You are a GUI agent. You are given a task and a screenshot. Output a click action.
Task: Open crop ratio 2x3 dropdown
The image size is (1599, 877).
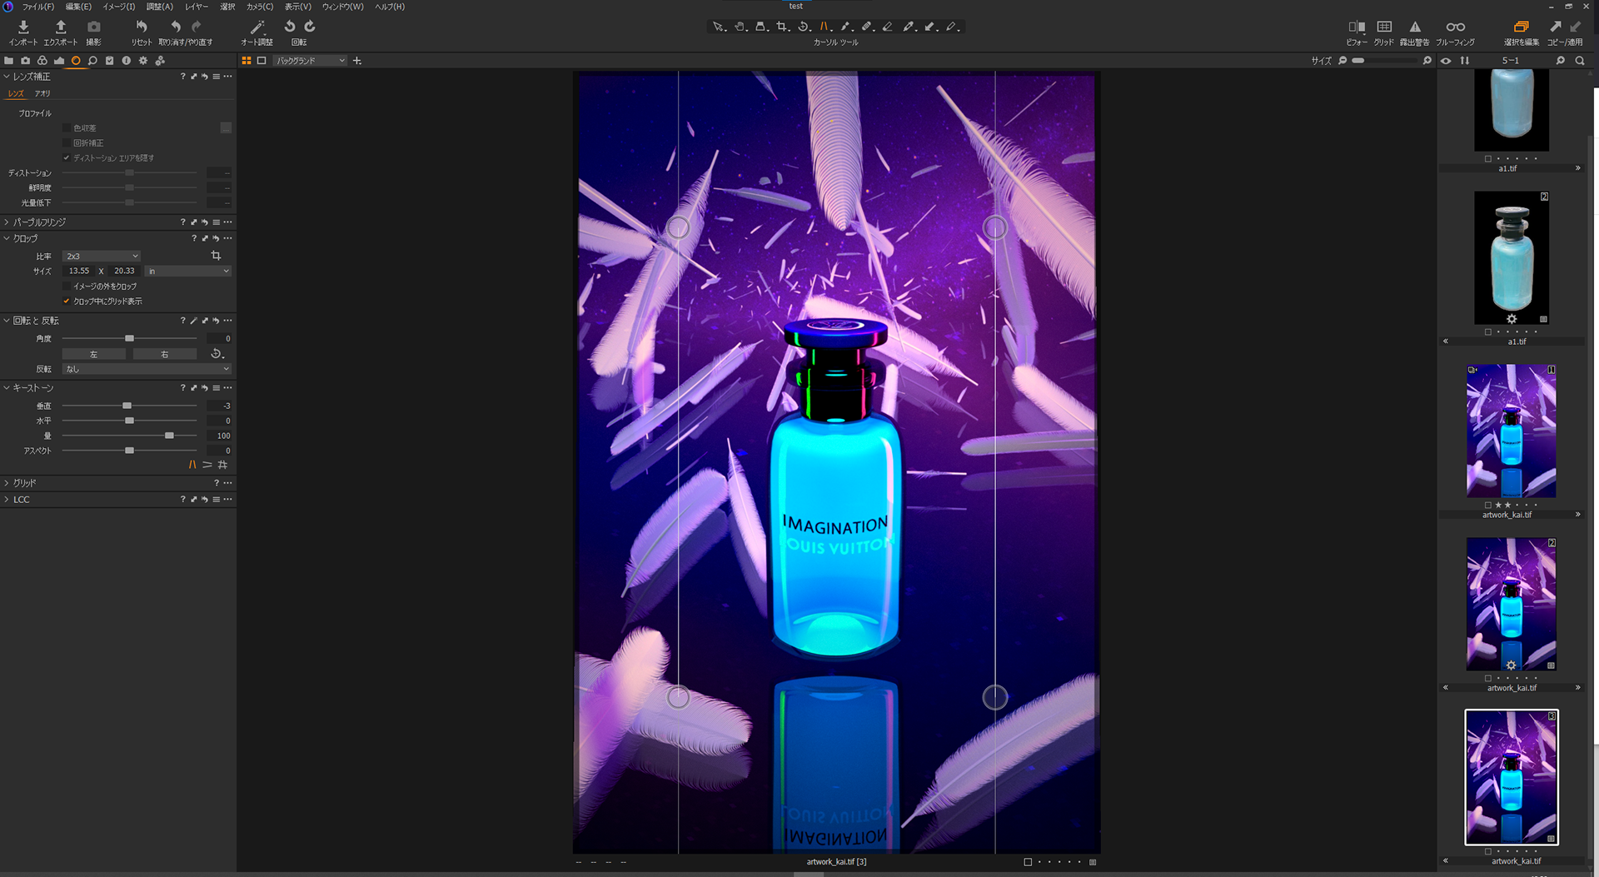coord(102,257)
